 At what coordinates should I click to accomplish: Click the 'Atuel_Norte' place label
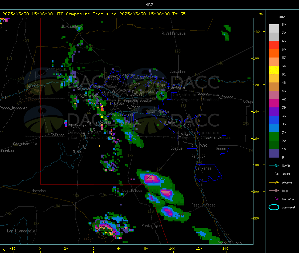pos(158,112)
